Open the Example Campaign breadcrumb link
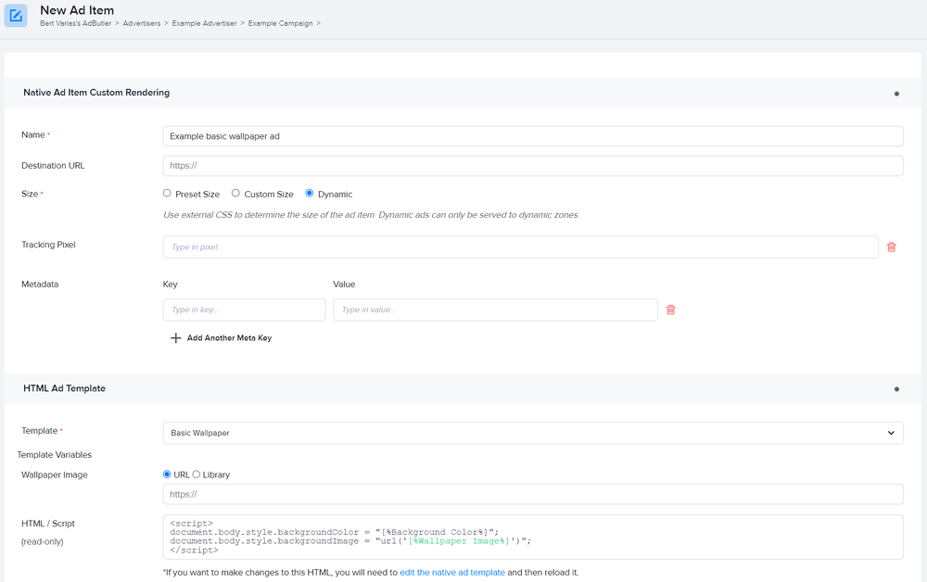The width and height of the screenshot is (927, 582). click(280, 24)
